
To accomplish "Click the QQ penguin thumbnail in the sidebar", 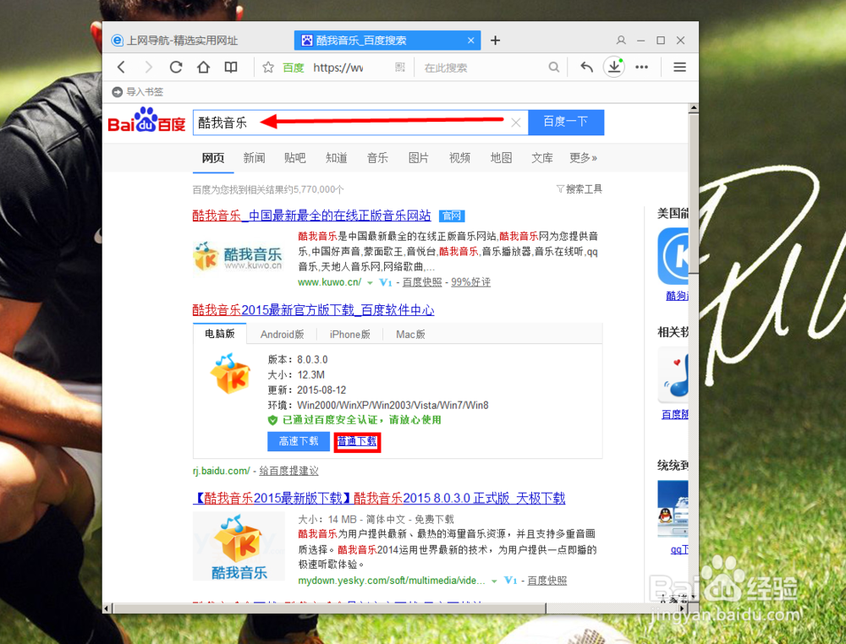I will tap(673, 510).
